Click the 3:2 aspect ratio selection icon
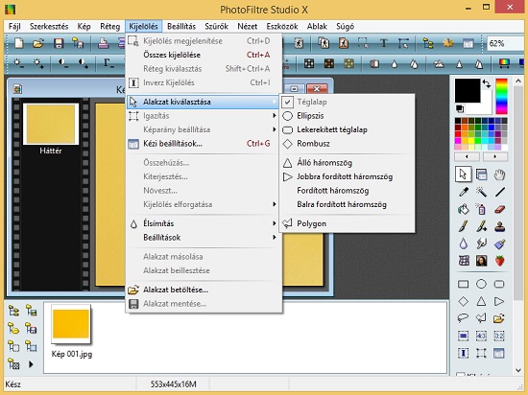This screenshot has height=395, width=528. coord(499,336)
